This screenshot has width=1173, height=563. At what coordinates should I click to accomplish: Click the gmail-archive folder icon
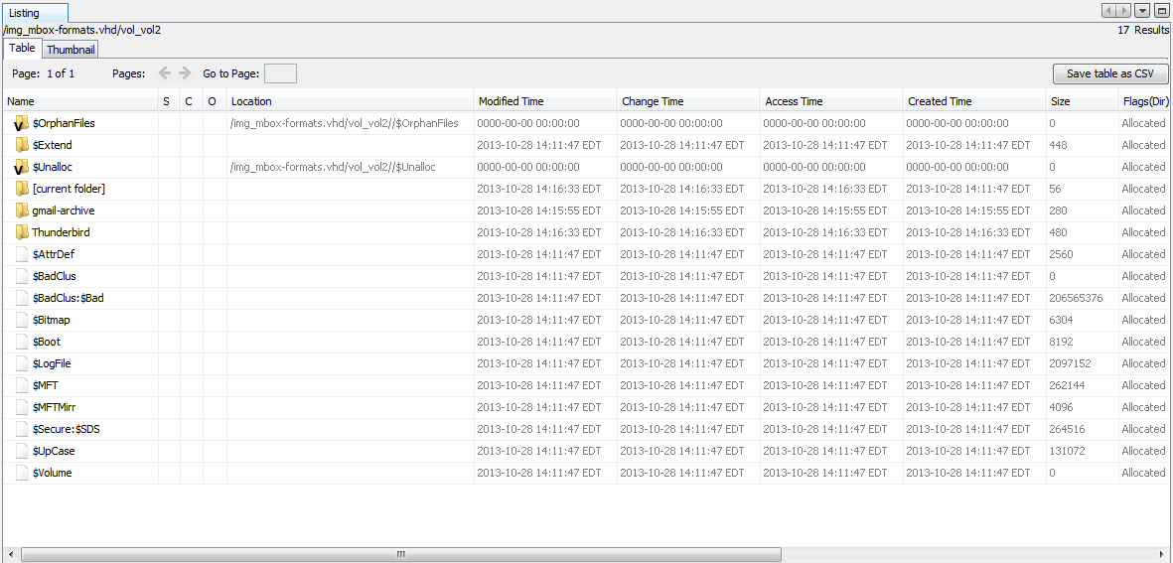tap(22, 211)
